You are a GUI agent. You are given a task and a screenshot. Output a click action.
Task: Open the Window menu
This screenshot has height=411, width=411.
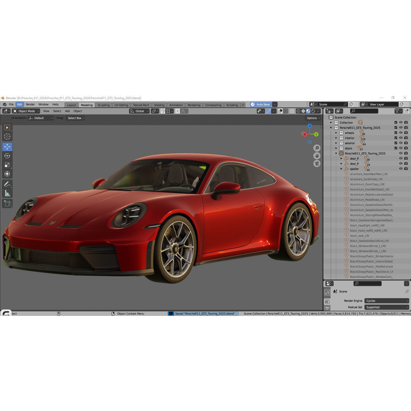(43, 104)
